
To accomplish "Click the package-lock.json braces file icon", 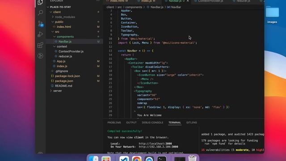I will pos(52,76).
